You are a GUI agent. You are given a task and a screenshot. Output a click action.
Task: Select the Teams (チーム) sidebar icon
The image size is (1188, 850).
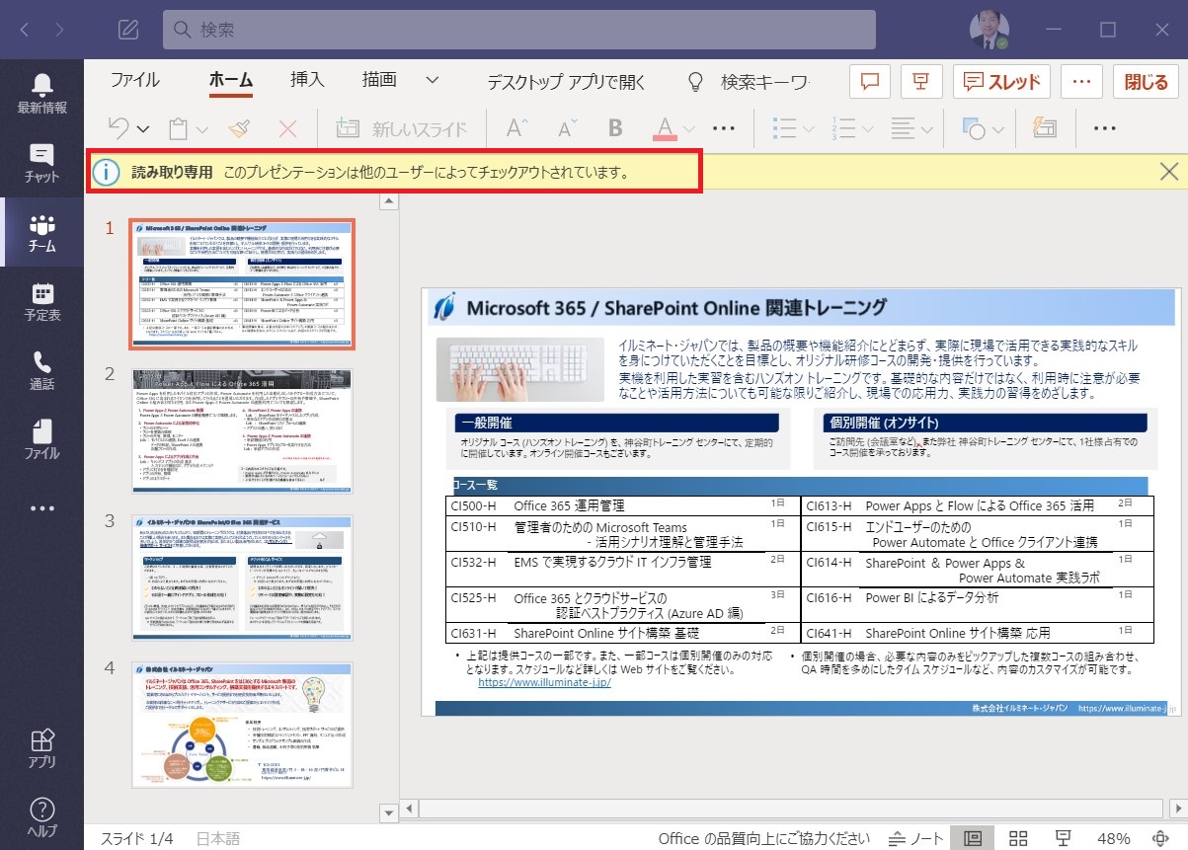point(41,234)
